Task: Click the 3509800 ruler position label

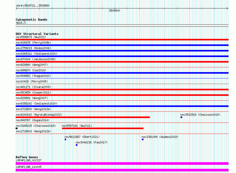Action: pyautogui.click(x=114, y=11)
